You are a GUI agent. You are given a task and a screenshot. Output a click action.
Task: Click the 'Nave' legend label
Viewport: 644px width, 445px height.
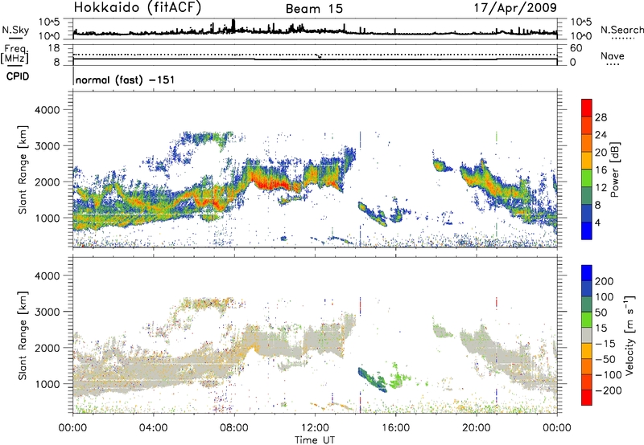[613, 56]
